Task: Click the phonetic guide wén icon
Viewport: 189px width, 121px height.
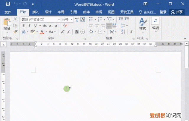Action: 77,19
